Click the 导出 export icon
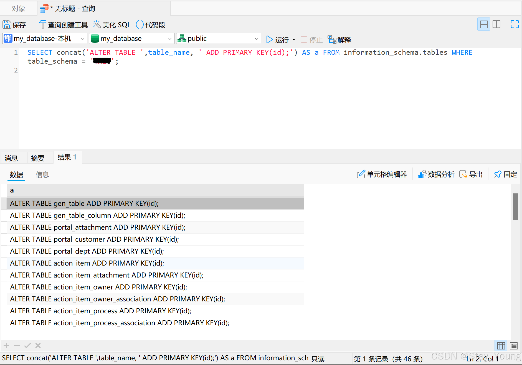Image resolution: width=522 pixels, height=365 pixels. 471,174
